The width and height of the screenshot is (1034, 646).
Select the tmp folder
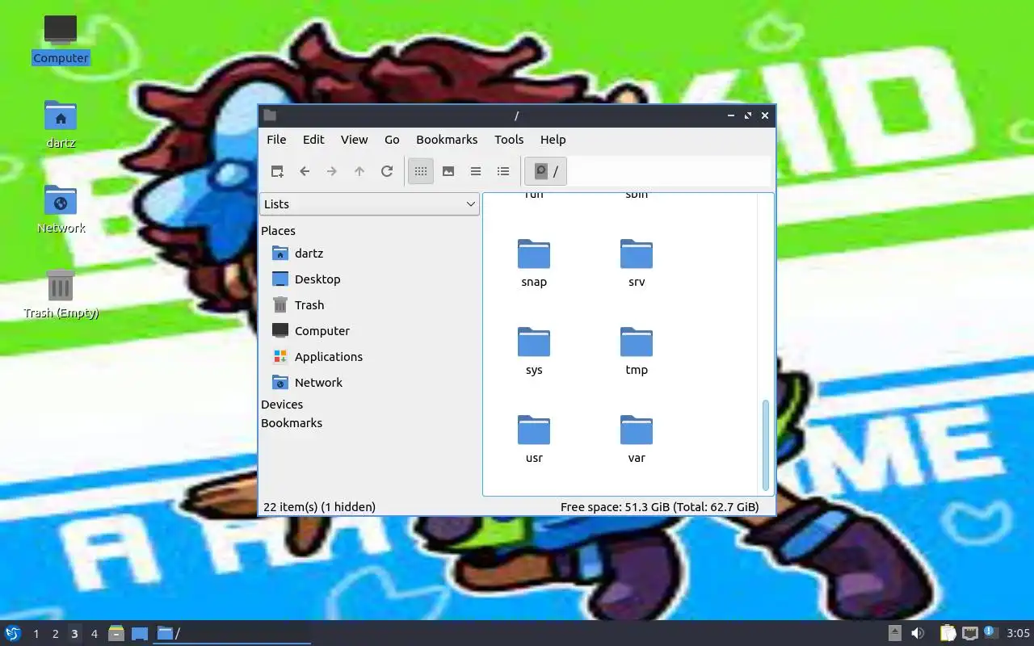click(637, 352)
